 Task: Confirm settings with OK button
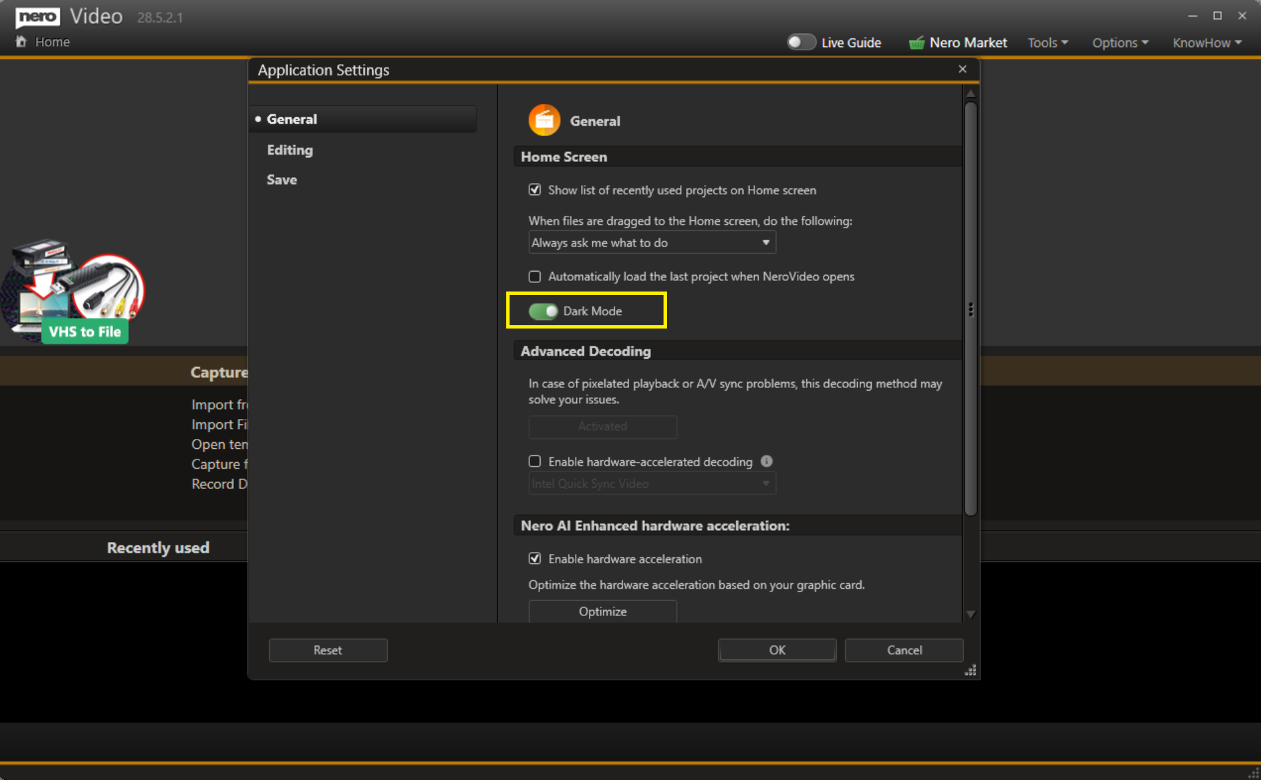pyautogui.click(x=777, y=650)
